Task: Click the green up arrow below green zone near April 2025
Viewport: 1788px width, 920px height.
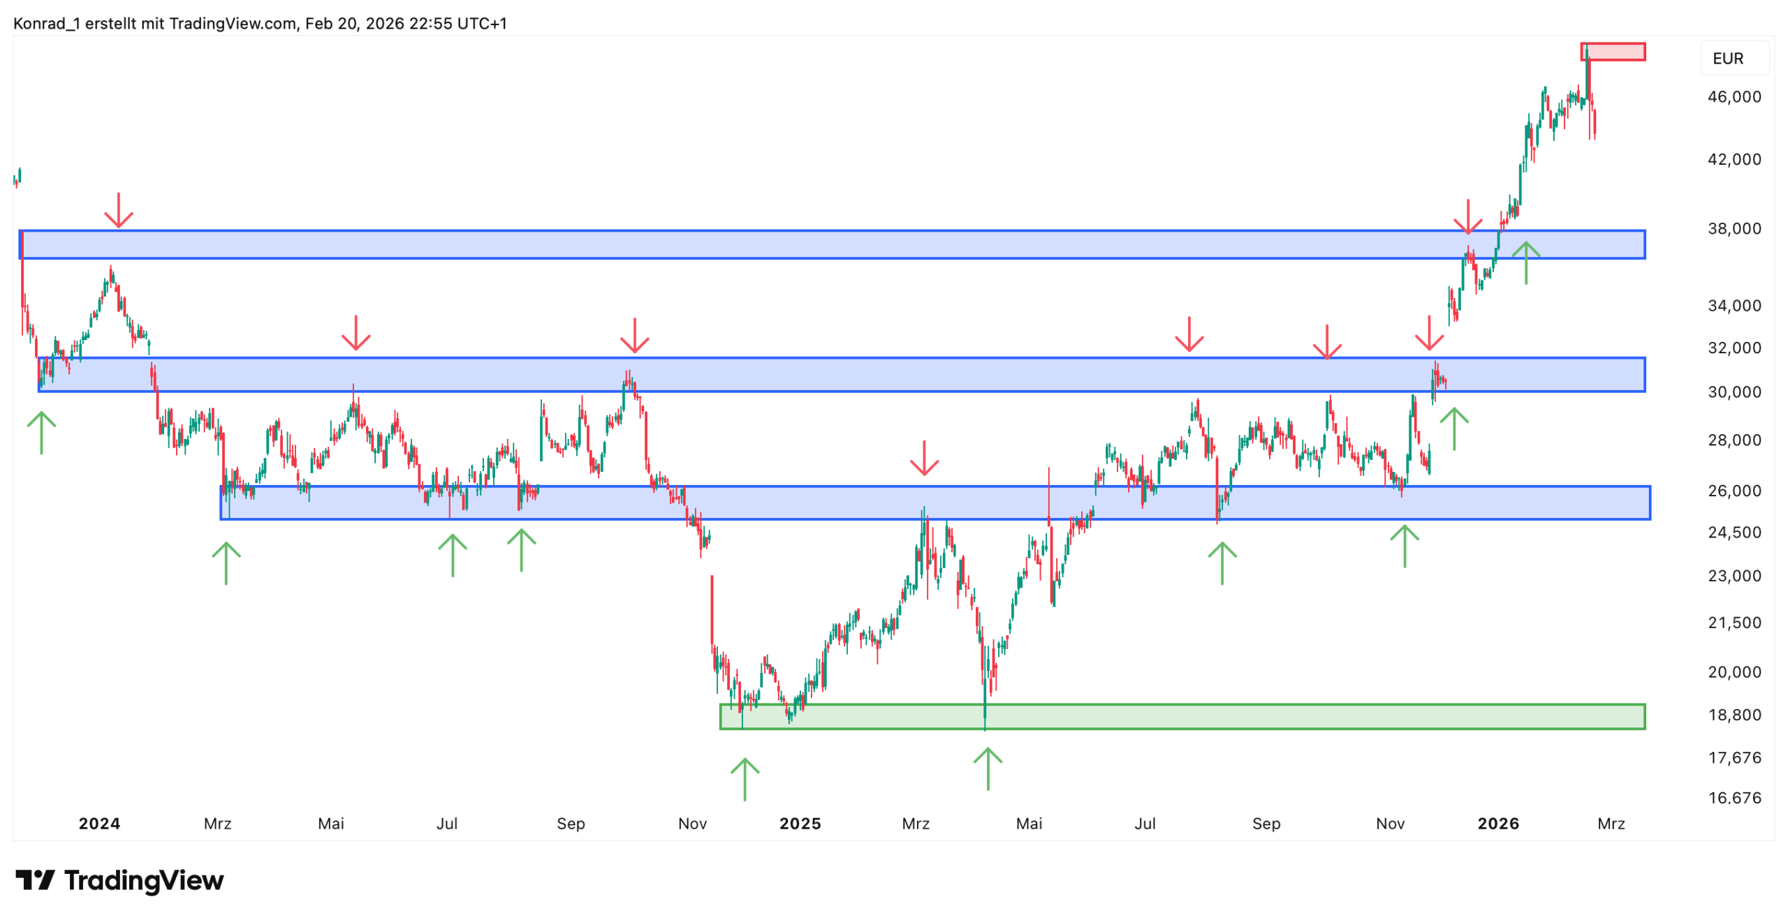Action: [988, 768]
